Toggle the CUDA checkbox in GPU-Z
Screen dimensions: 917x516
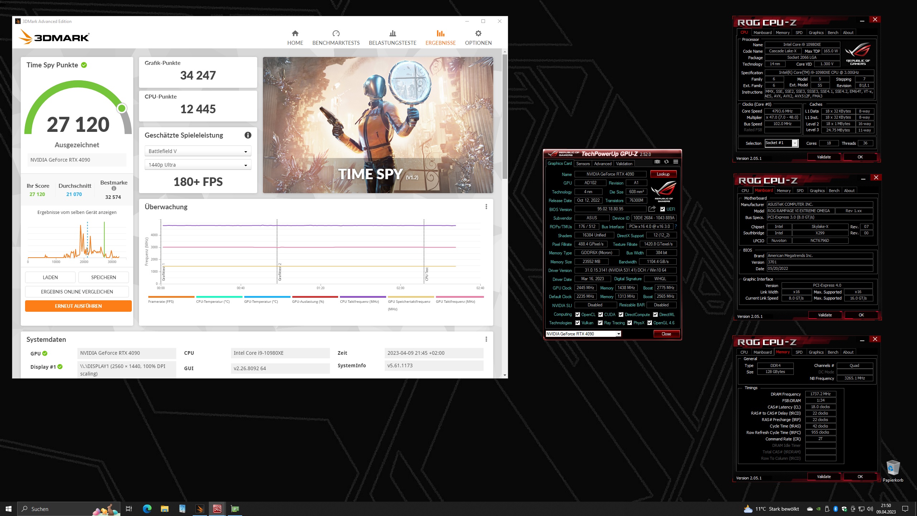pyautogui.click(x=600, y=315)
